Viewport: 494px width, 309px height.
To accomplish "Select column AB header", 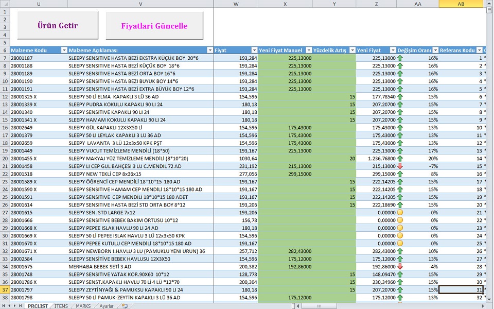I will coord(461,4).
